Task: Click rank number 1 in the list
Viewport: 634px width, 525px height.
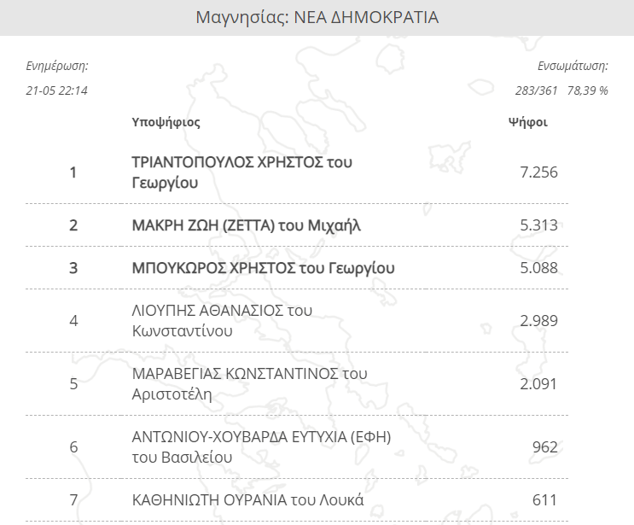Action: click(73, 172)
